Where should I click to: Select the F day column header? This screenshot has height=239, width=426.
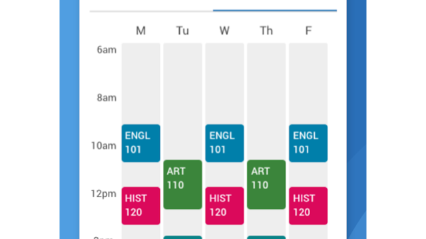pos(308,31)
